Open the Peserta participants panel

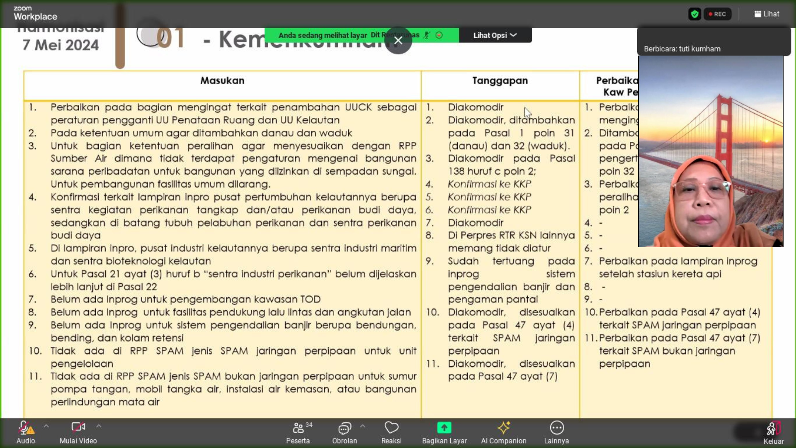[x=298, y=433]
